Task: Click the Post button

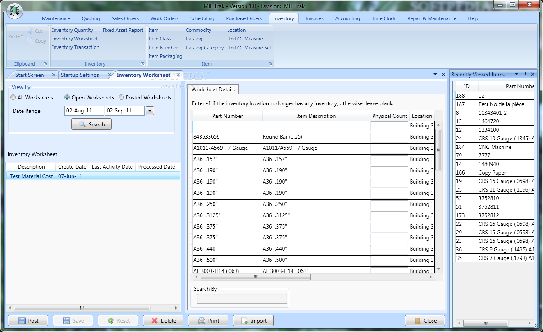Action: pos(28,321)
